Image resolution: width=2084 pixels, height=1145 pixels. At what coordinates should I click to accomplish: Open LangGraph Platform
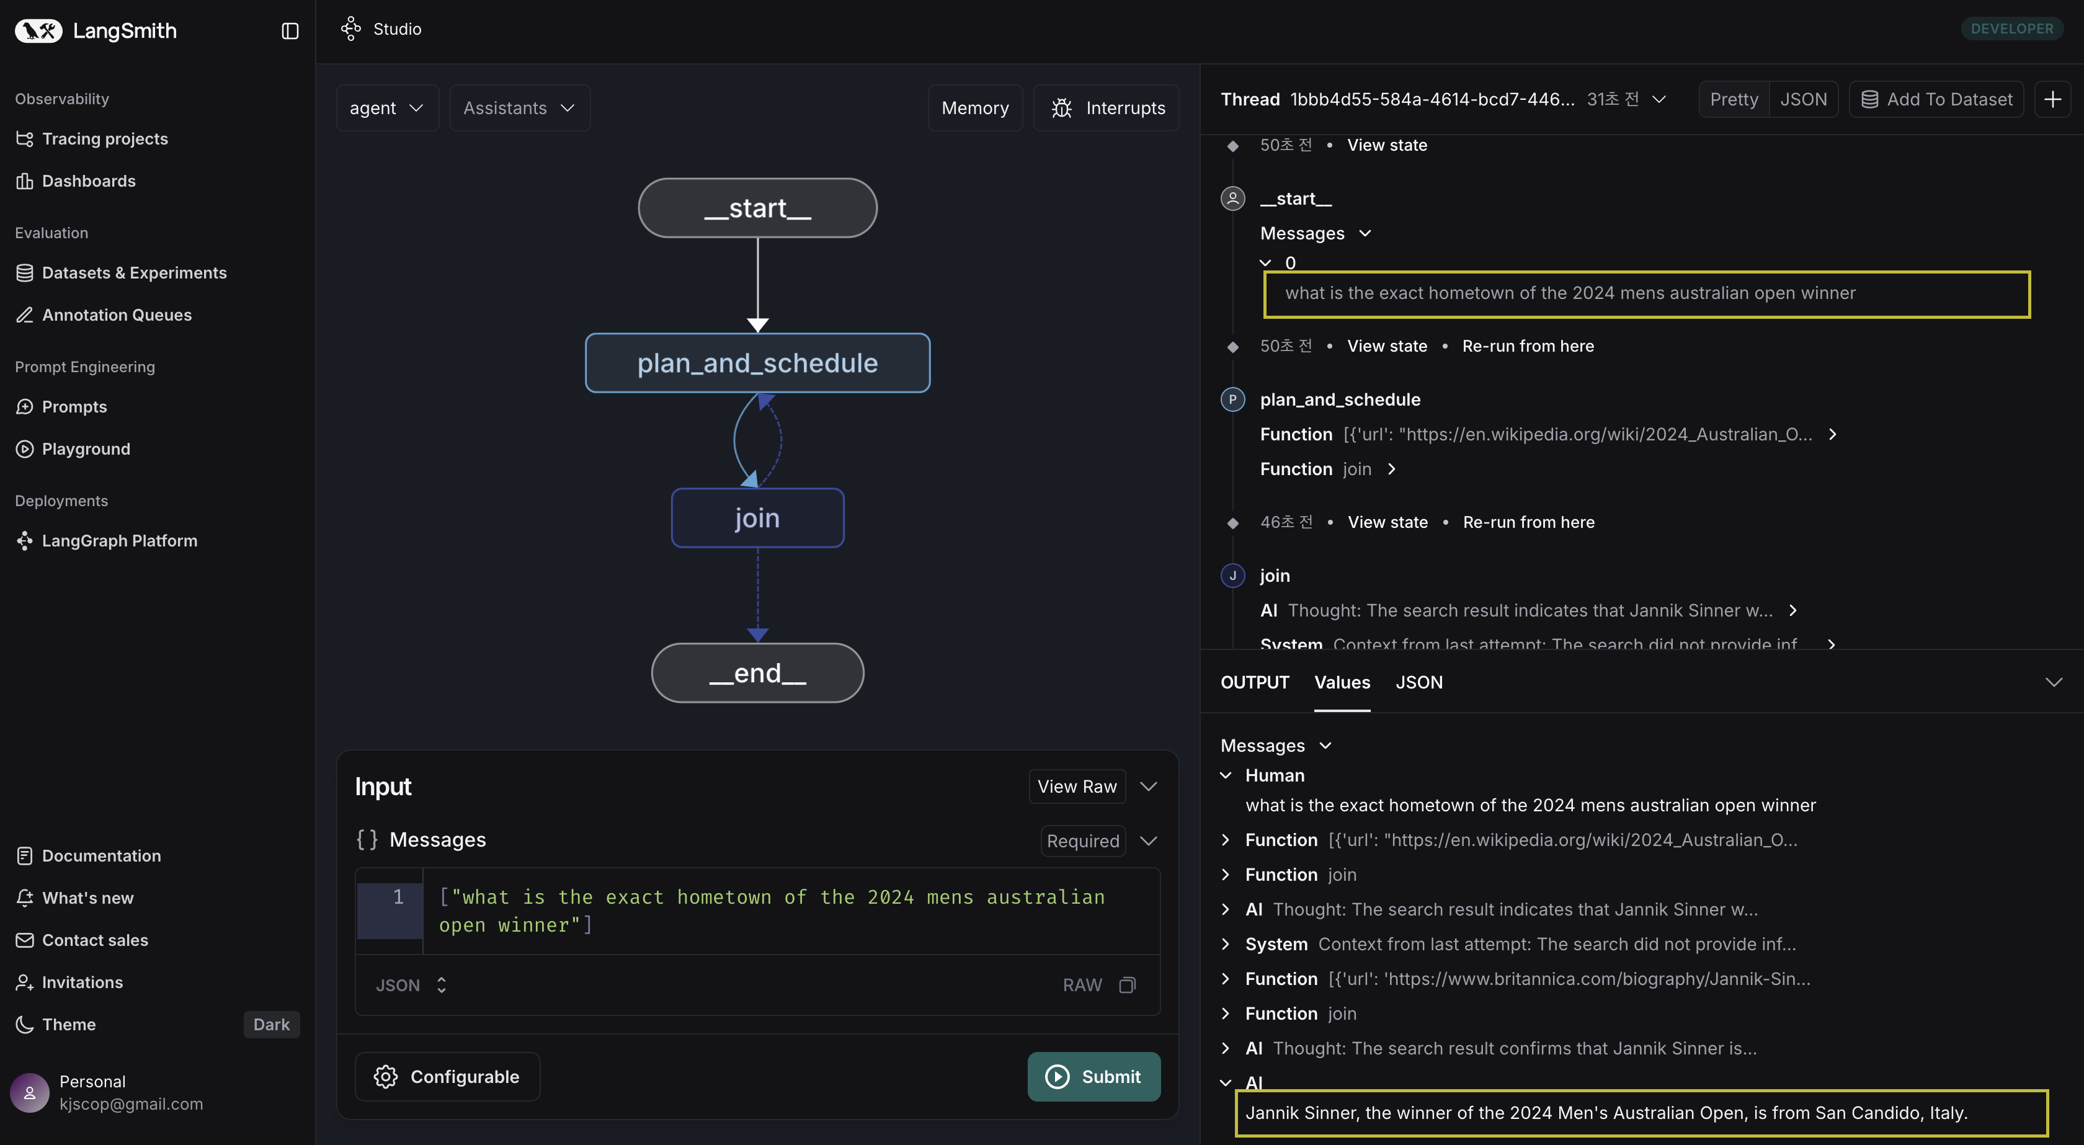[119, 540]
